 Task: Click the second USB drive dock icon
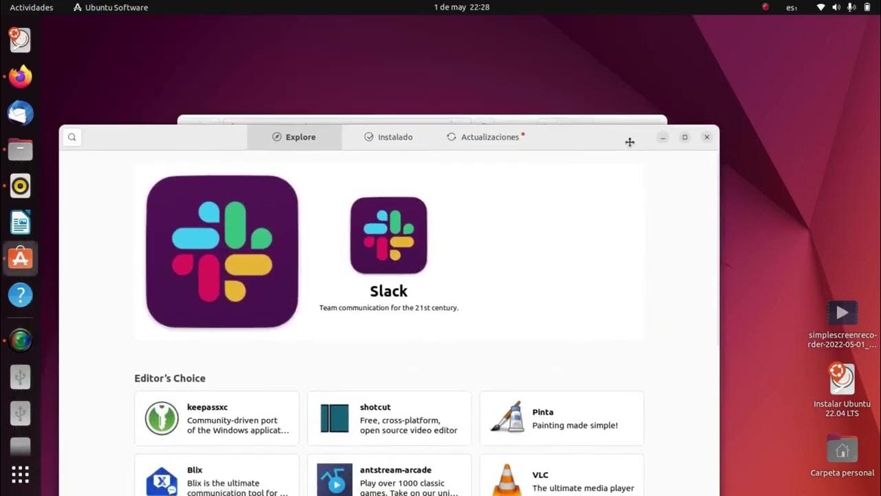pyautogui.click(x=20, y=413)
